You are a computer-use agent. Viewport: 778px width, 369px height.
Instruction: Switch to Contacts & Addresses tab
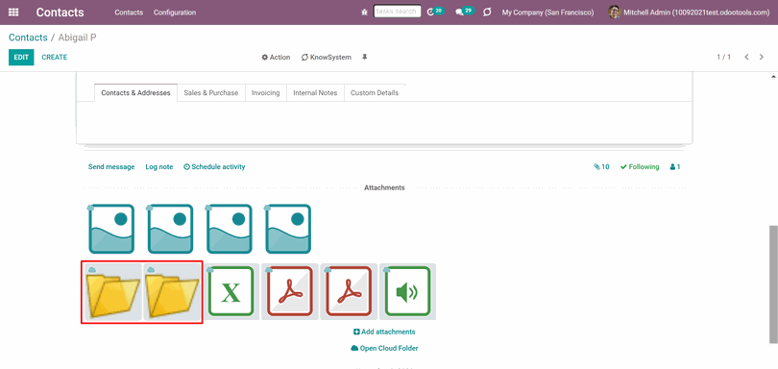[136, 93]
